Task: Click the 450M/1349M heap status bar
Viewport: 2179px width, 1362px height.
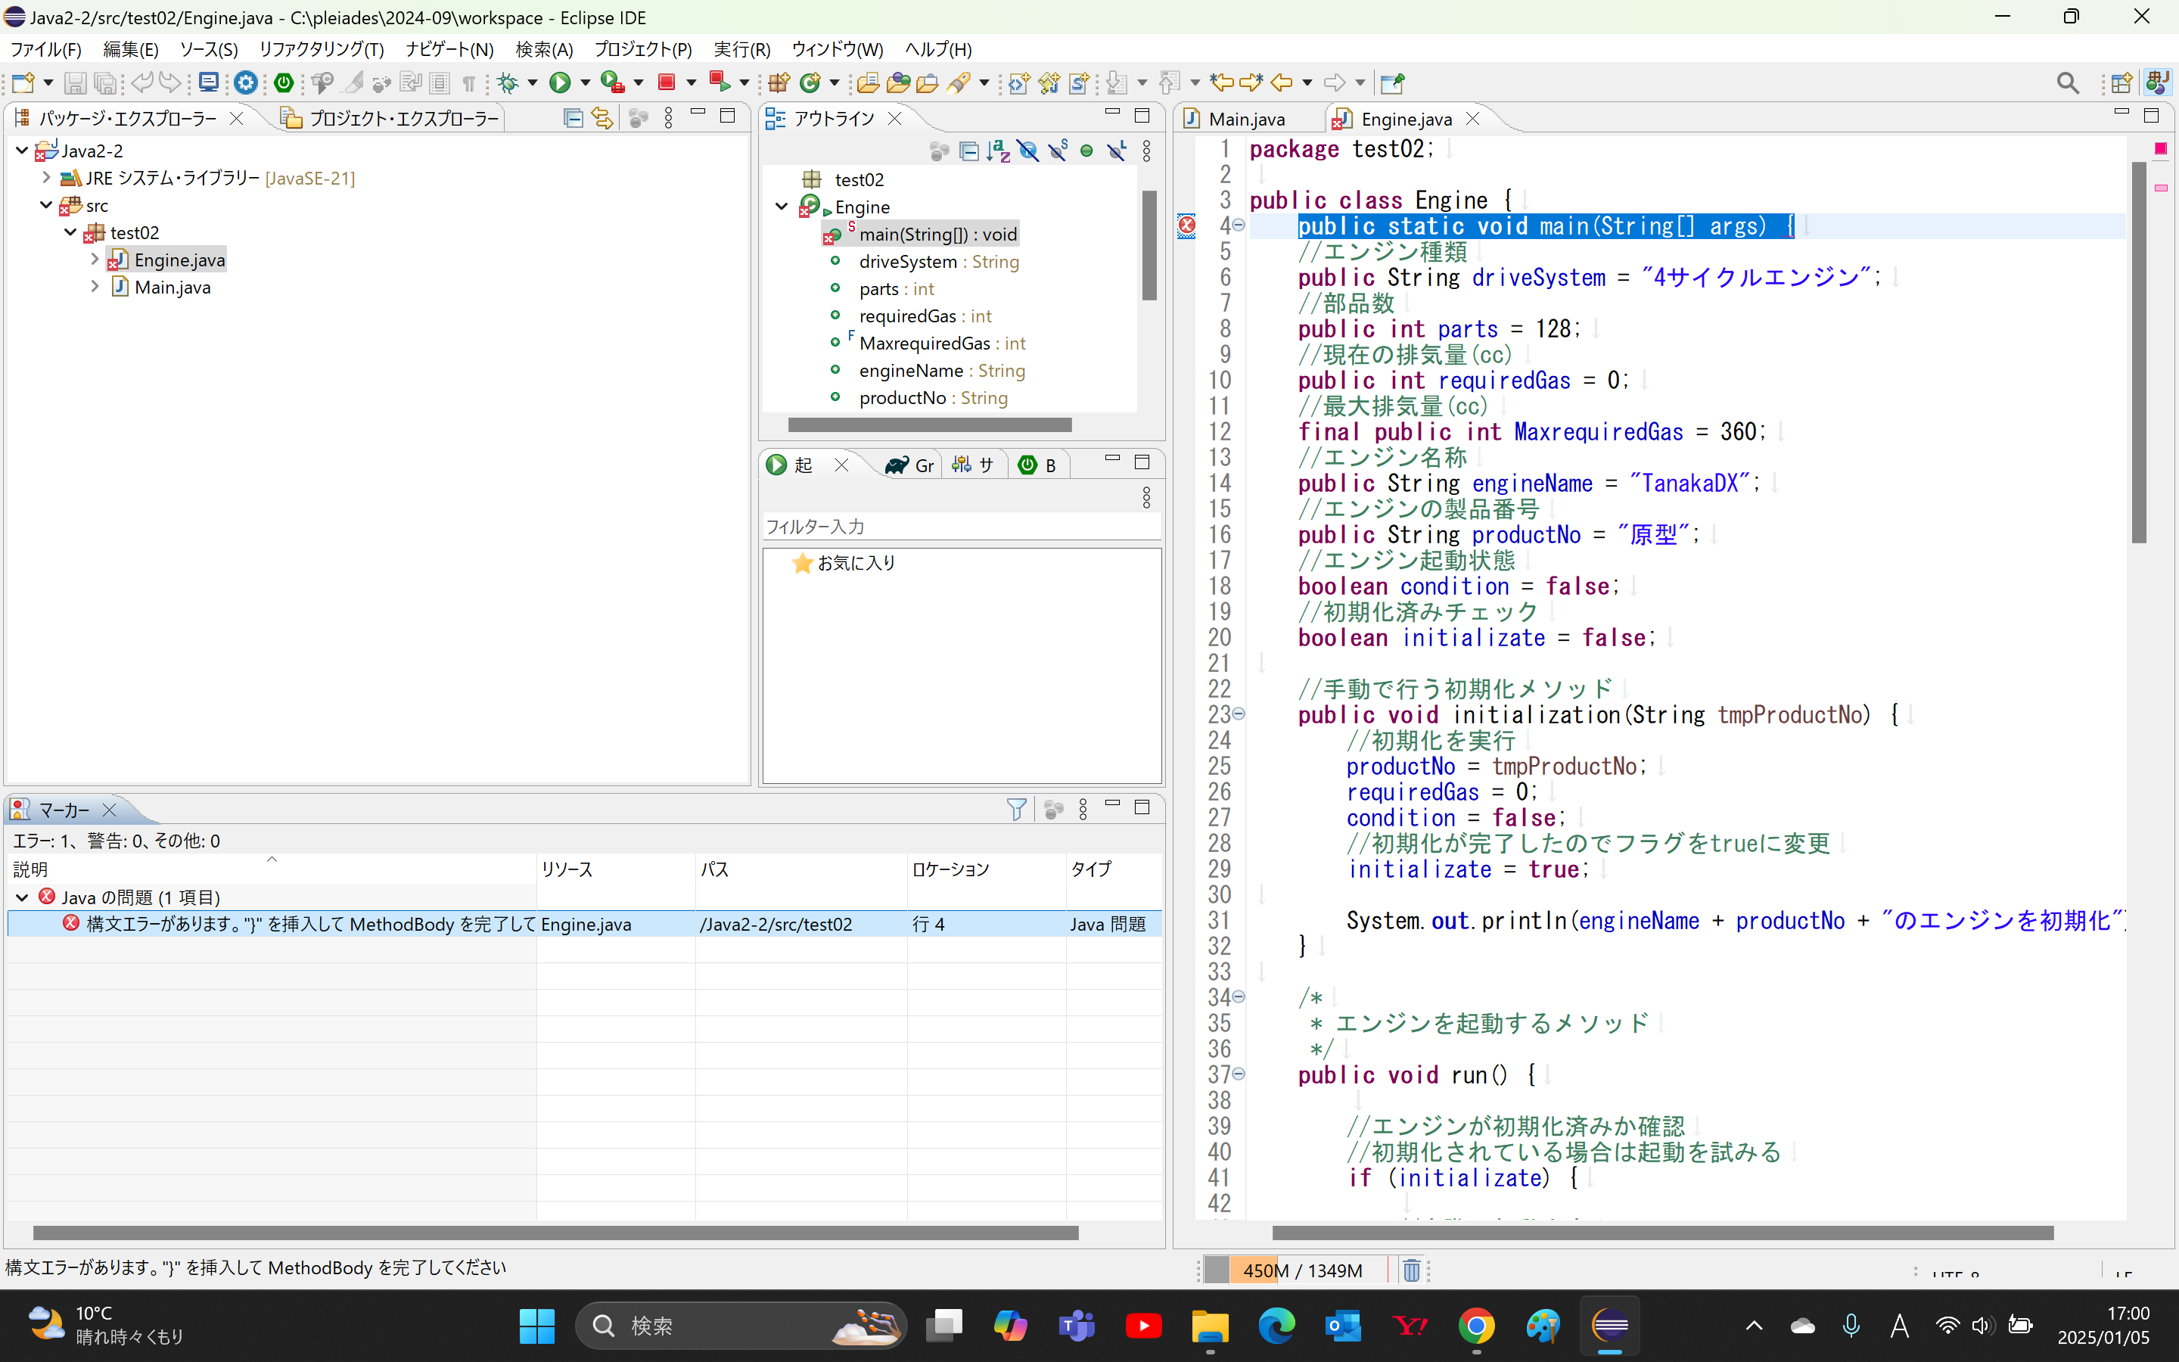Action: coord(1301,1270)
